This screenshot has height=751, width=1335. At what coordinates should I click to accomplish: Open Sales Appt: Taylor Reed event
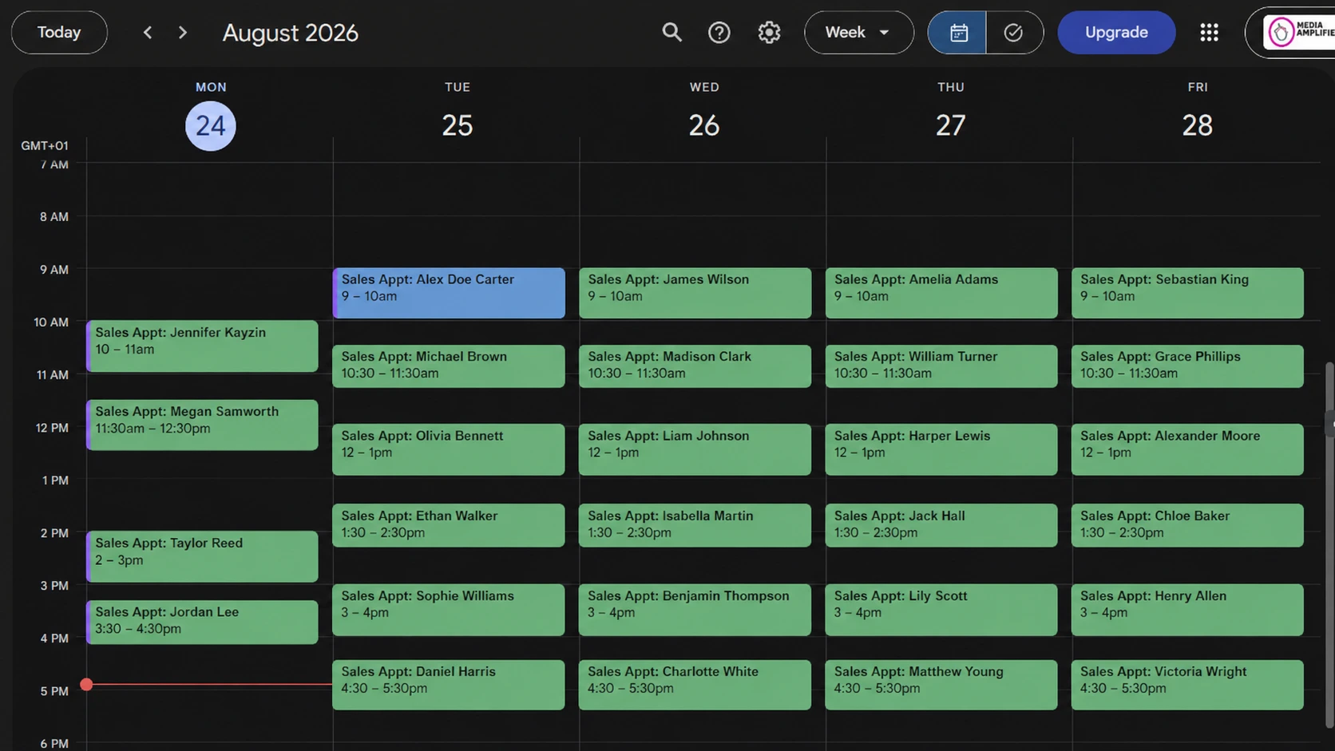coord(202,556)
